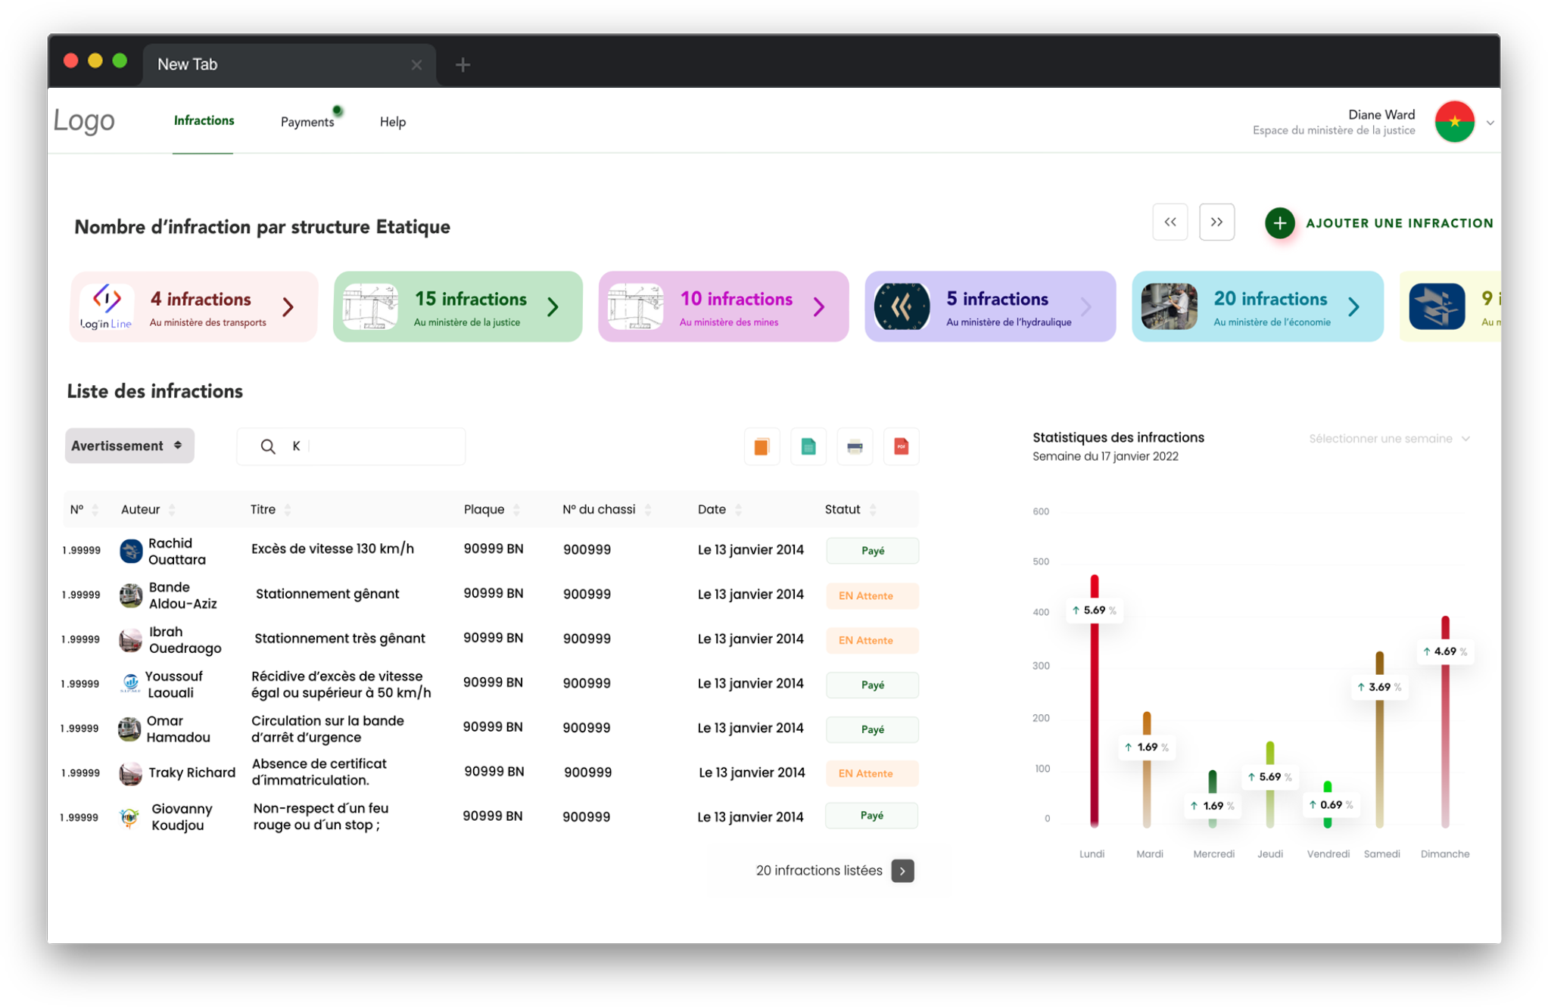Viewport: 1548px width, 1007px height.
Task: Sort table by Plaque column
Action: [516, 510]
